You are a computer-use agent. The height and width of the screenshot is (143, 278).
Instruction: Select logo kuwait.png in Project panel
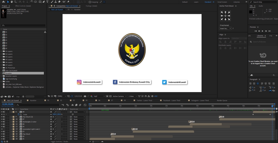[x=11, y=79]
